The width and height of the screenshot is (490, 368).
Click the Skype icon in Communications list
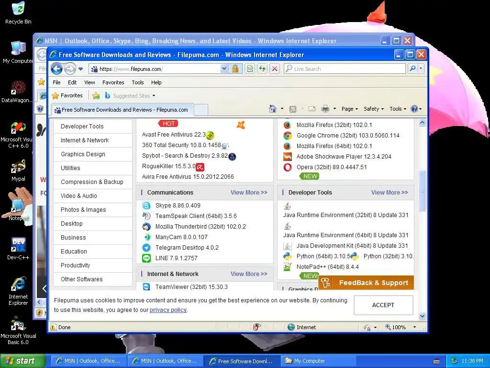pyautogui.click(x=146, y=205)
